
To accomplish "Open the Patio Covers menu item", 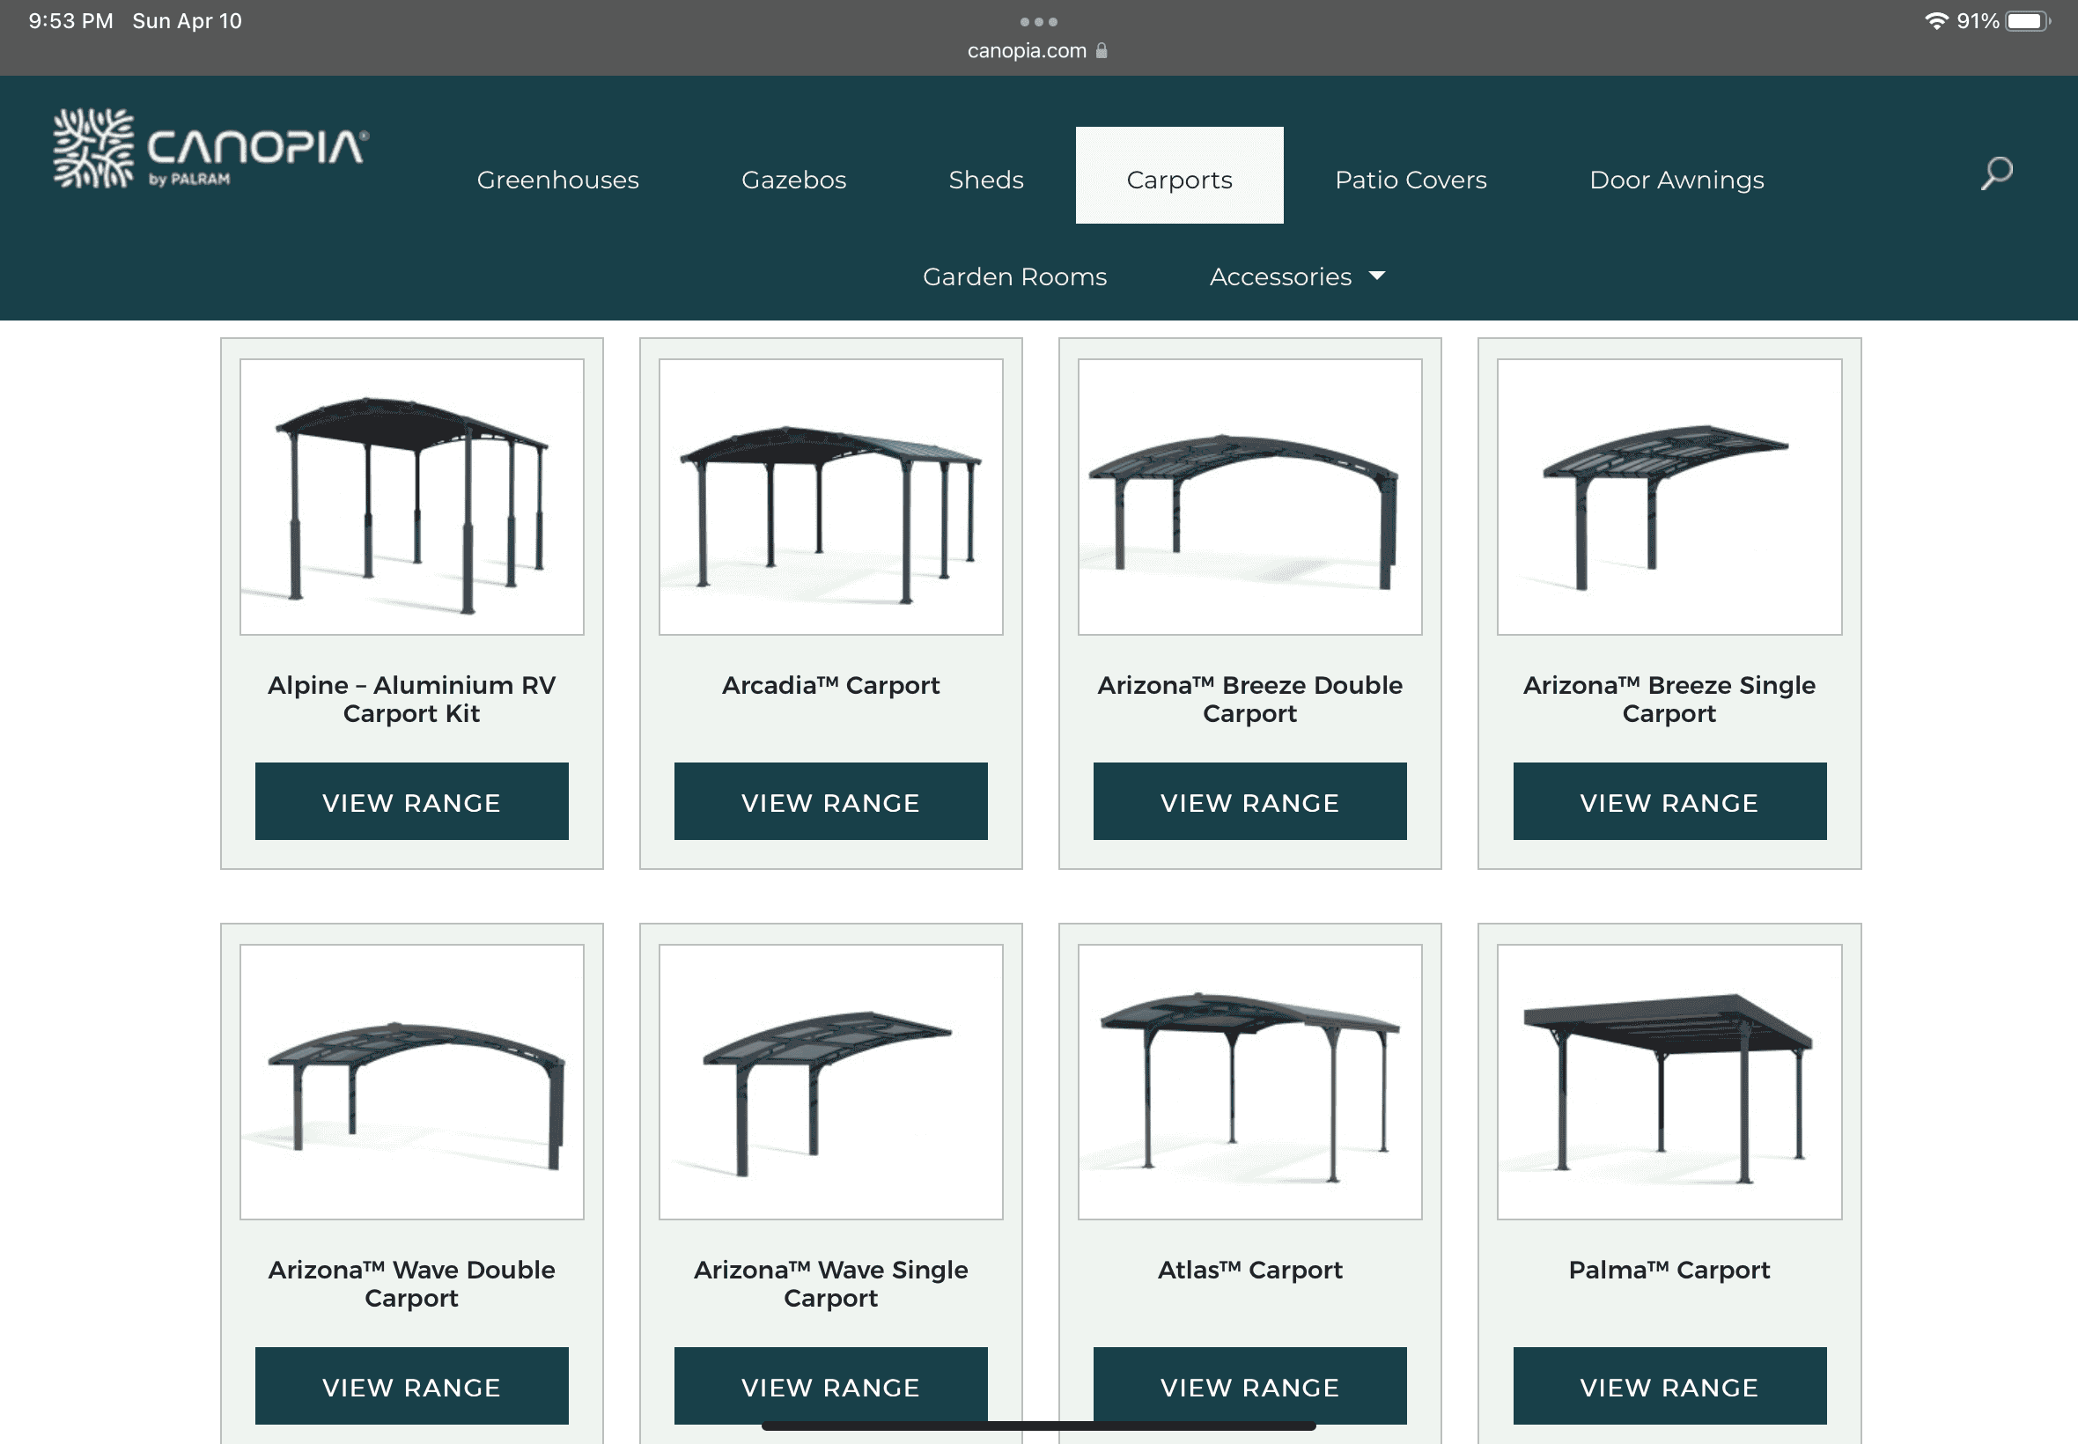I will point(1411,179).
